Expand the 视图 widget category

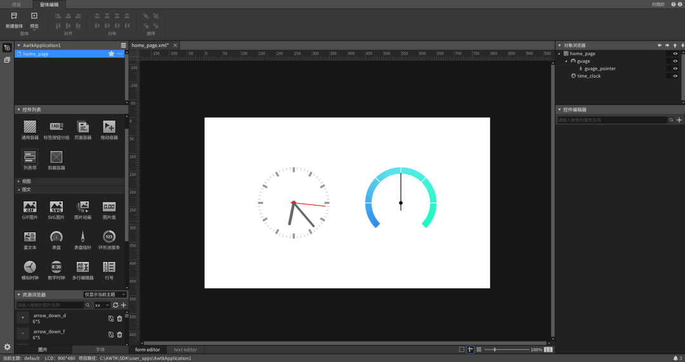19,181
